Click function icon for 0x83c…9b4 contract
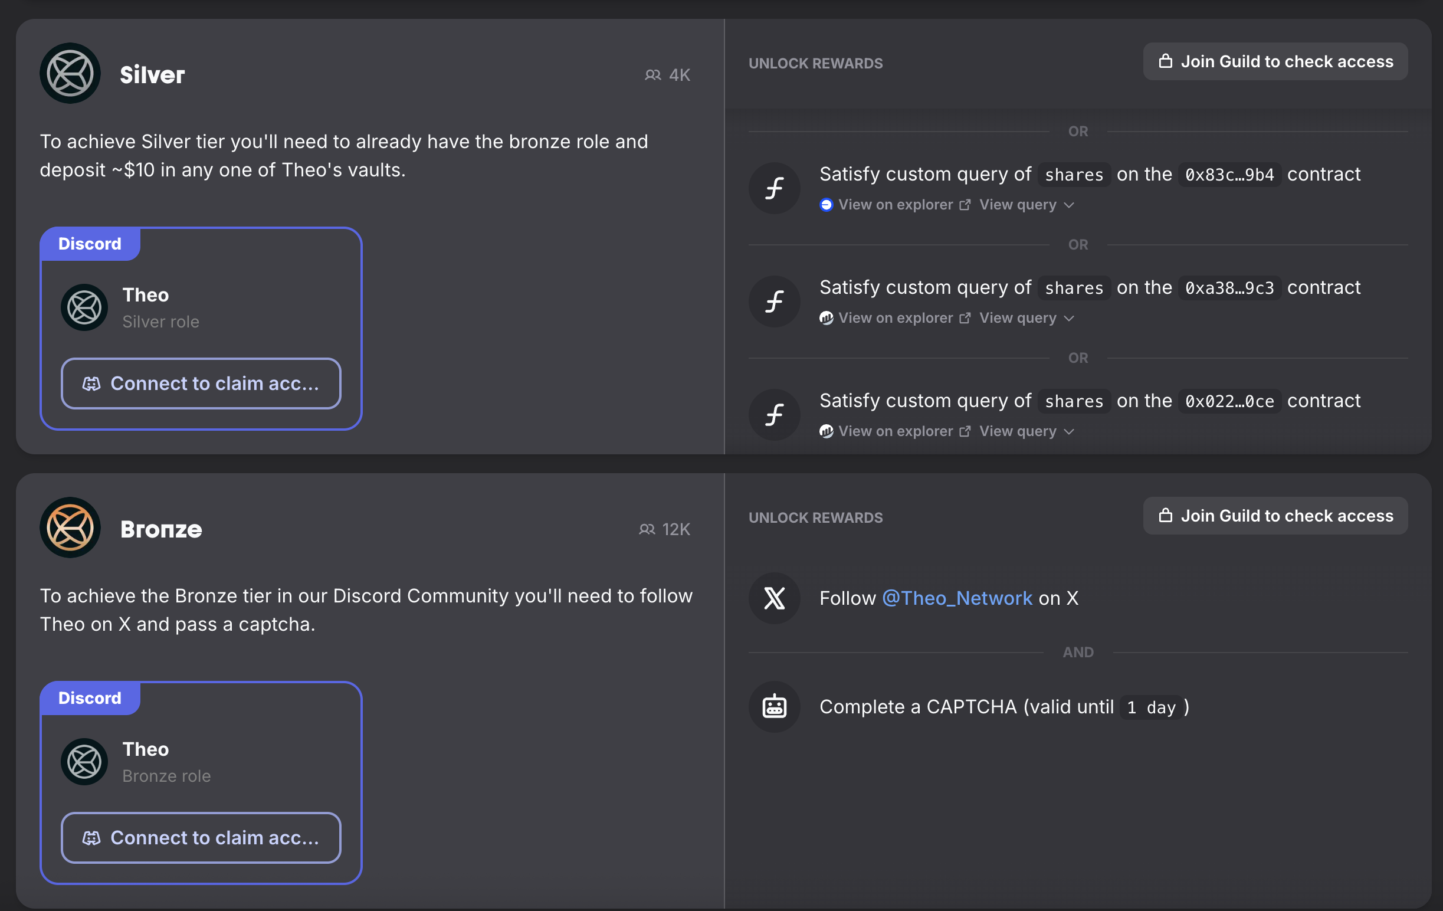1443x911 pixels. pos(774,188)
